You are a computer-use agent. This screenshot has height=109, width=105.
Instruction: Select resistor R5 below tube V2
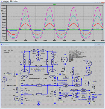[x=55, y=81]
